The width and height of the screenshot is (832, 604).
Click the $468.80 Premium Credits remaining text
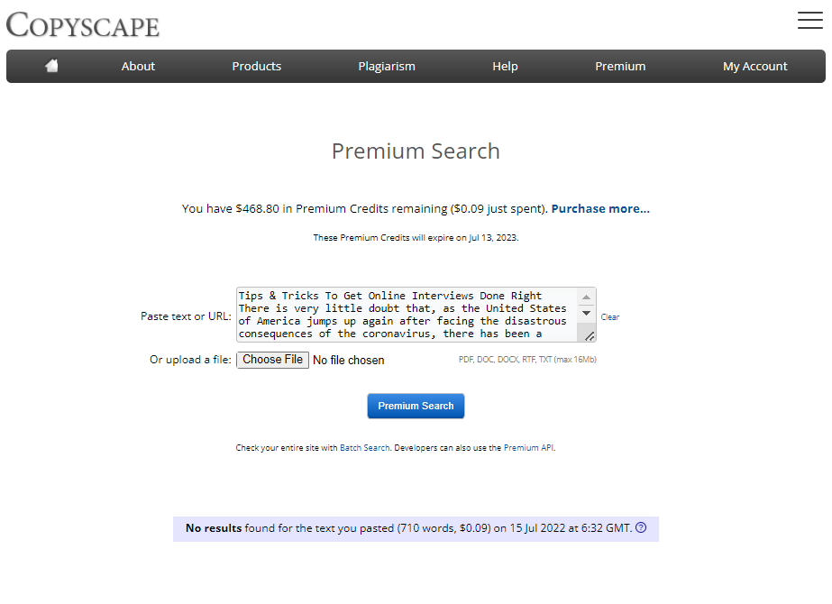pos(364,208)
